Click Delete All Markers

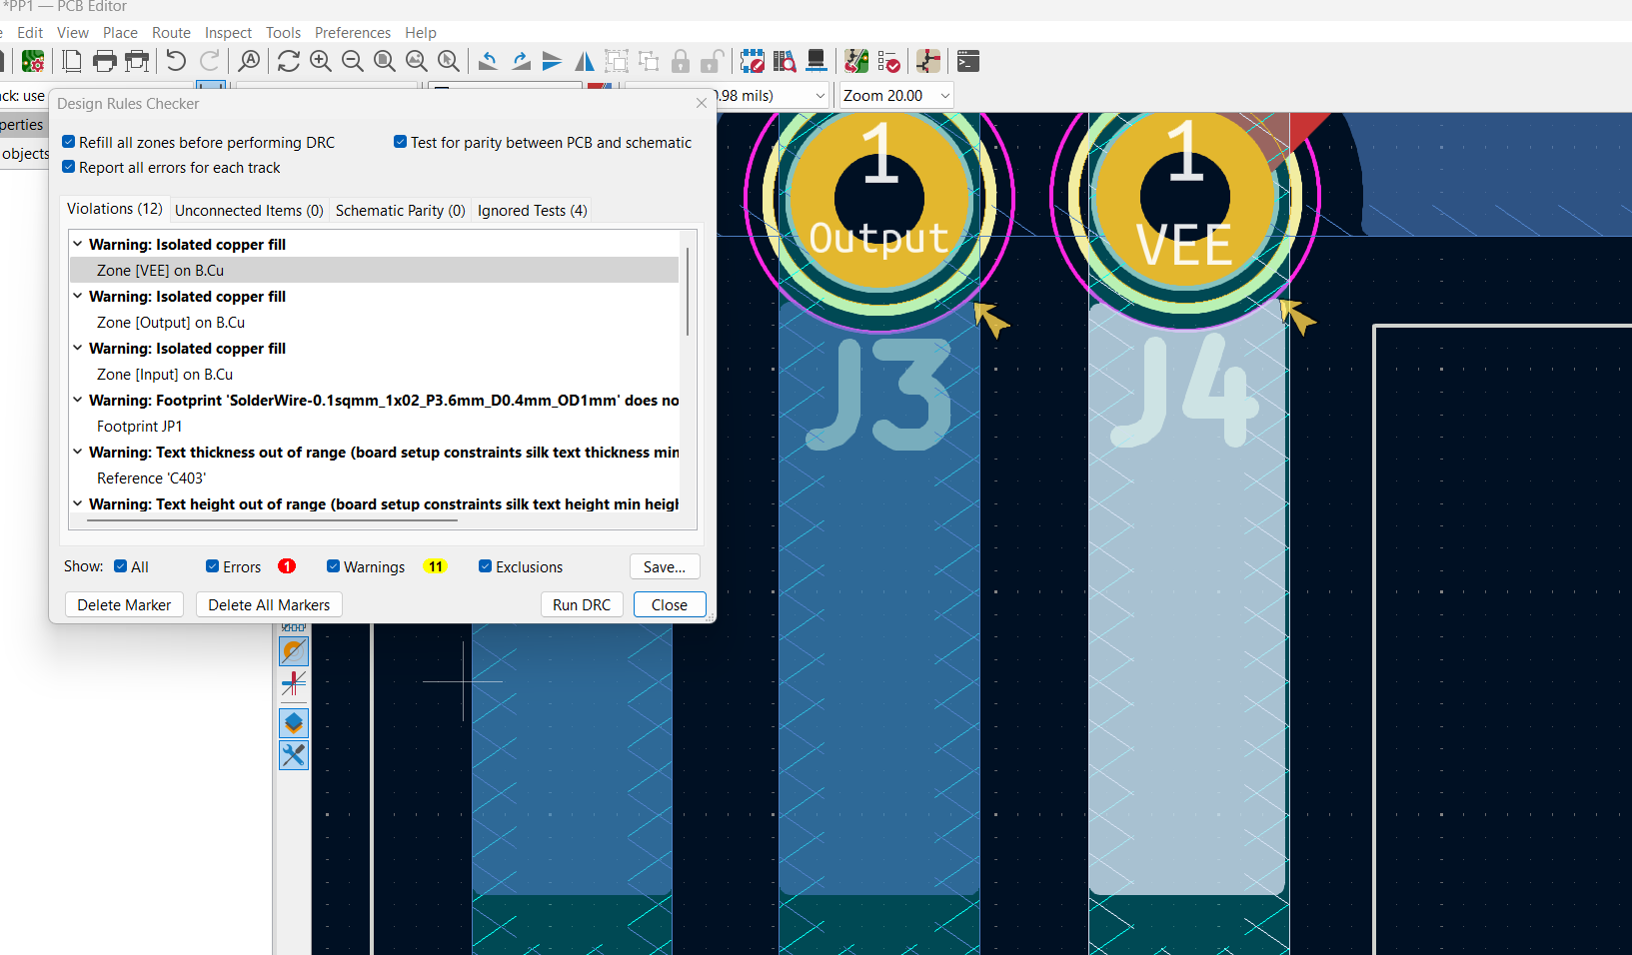[x=269, y=604]
